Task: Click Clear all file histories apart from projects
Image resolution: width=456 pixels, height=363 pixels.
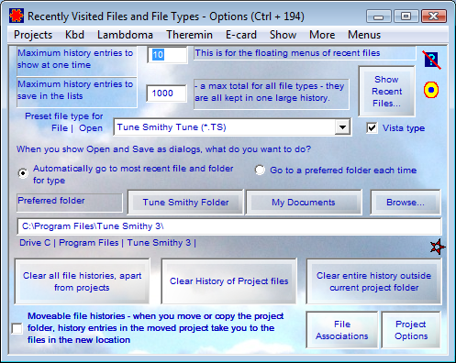Action: pyautogui.click(x=82, y=281)
